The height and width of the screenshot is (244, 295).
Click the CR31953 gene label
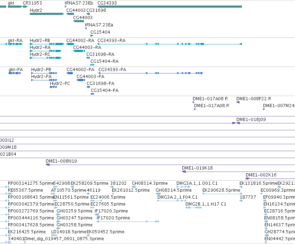tap(32, 3)
